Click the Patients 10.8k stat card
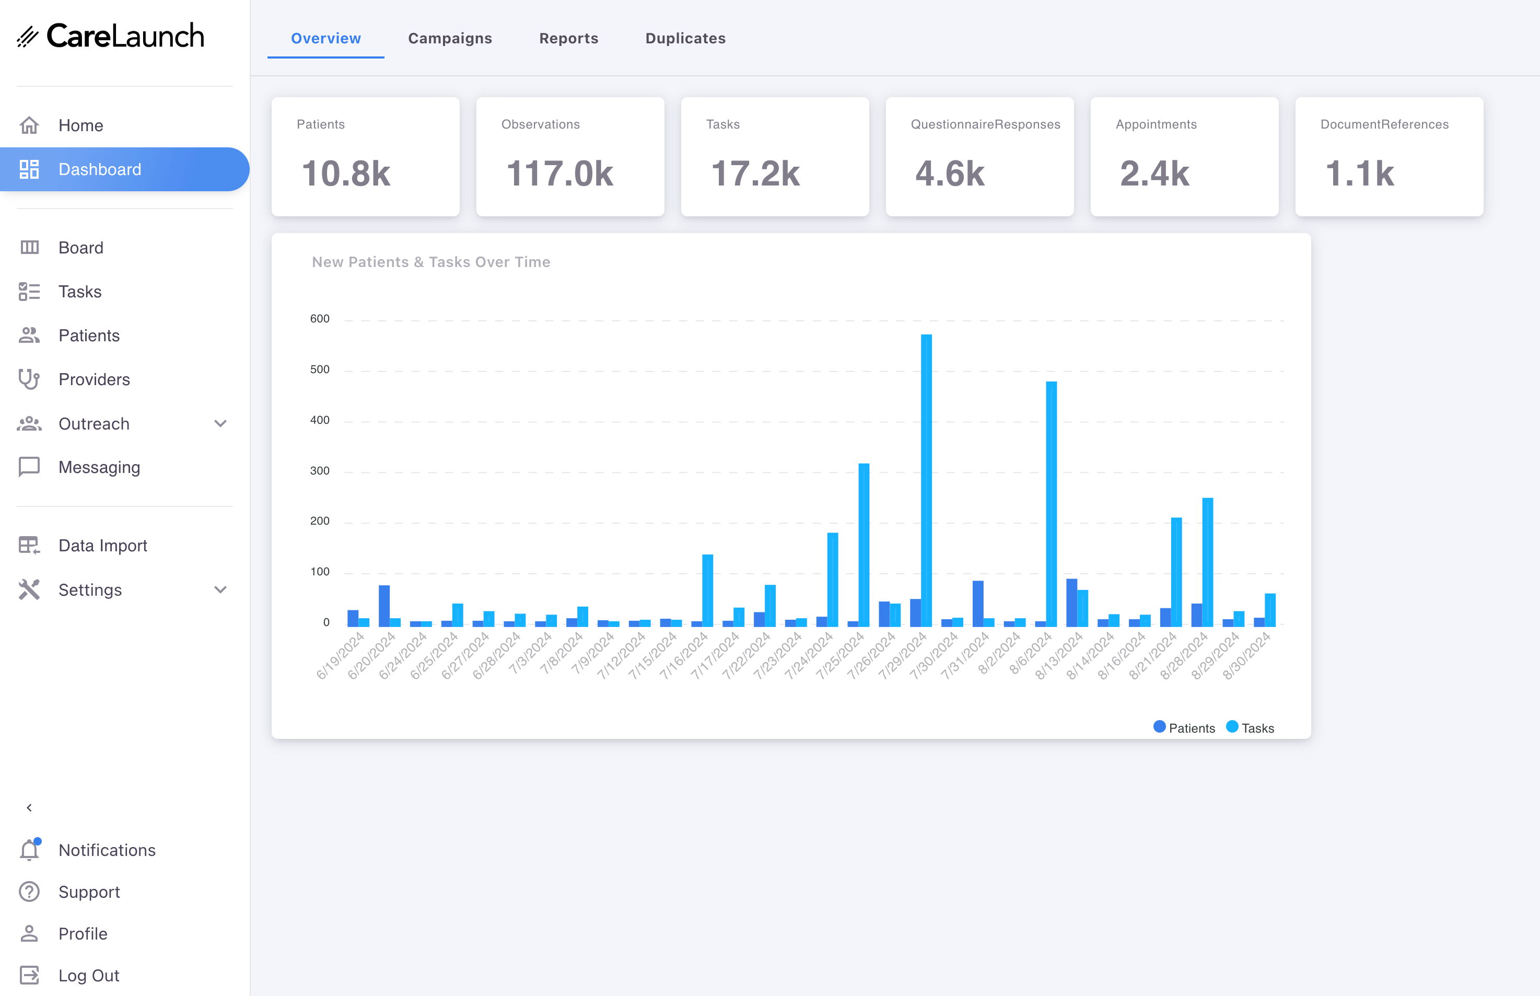This screenshot has width=1540, height=996. pyautogui.click(x=365, y=157)
